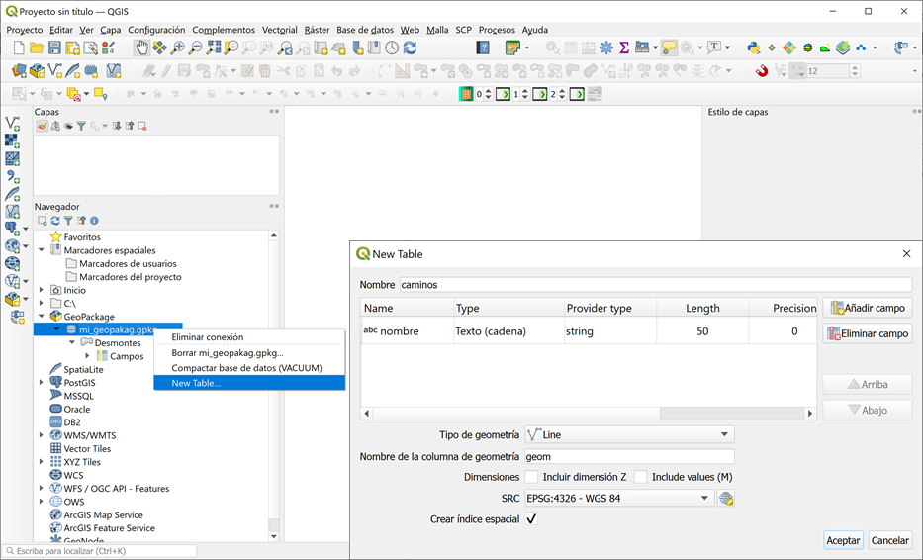Click the Statistical Summary sigma icon

(624, 48)
